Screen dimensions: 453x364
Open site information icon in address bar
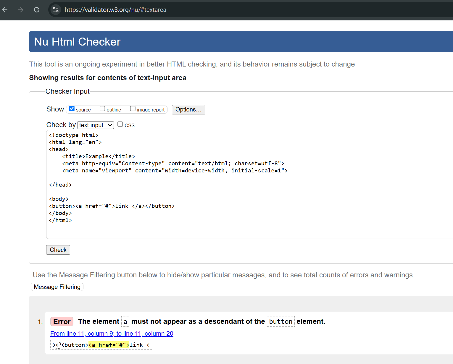pyautogui.click(x=56, y=10)
